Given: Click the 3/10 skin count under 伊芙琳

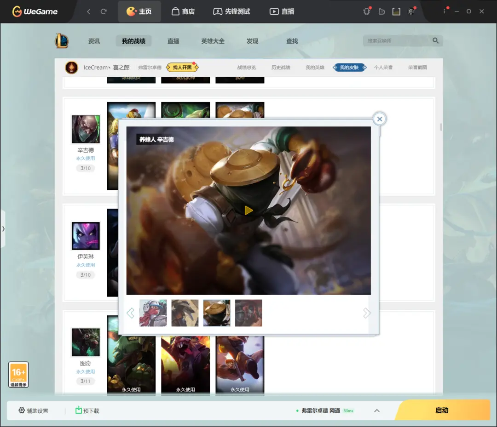Looking at the screenshot, I should tap(86, 275).
